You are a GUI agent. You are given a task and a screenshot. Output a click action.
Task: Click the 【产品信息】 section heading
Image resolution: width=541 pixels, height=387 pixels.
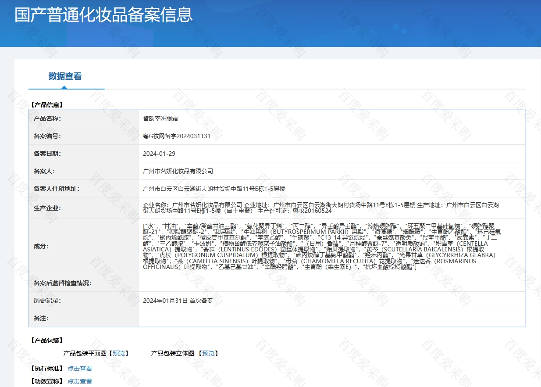coord(47,105)
